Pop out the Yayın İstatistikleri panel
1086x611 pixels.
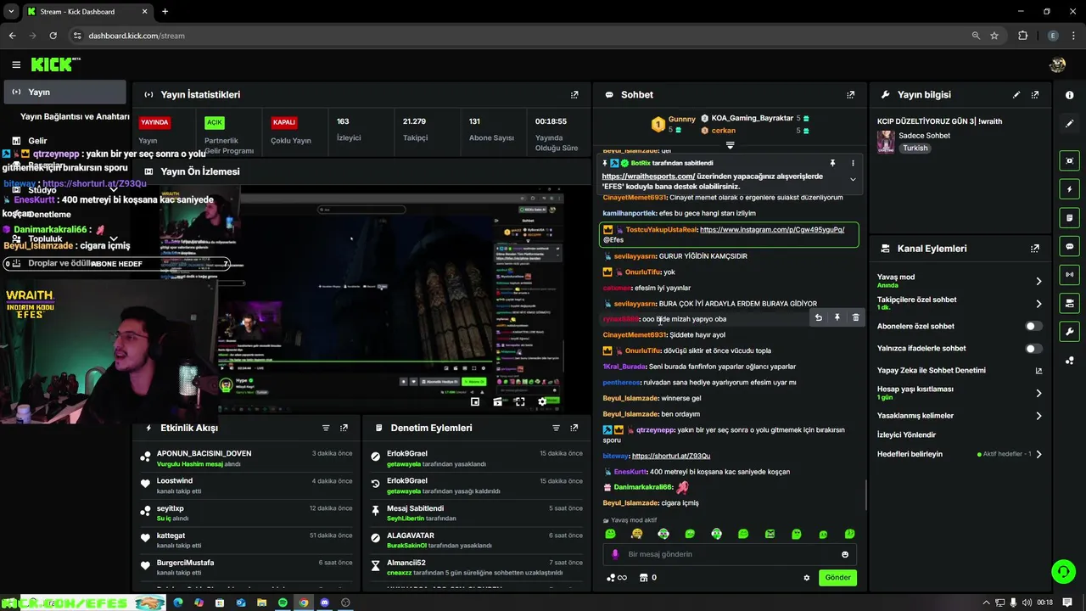[574, 95]
